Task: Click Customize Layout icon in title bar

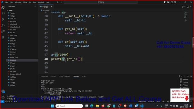Action: (175, 2)
